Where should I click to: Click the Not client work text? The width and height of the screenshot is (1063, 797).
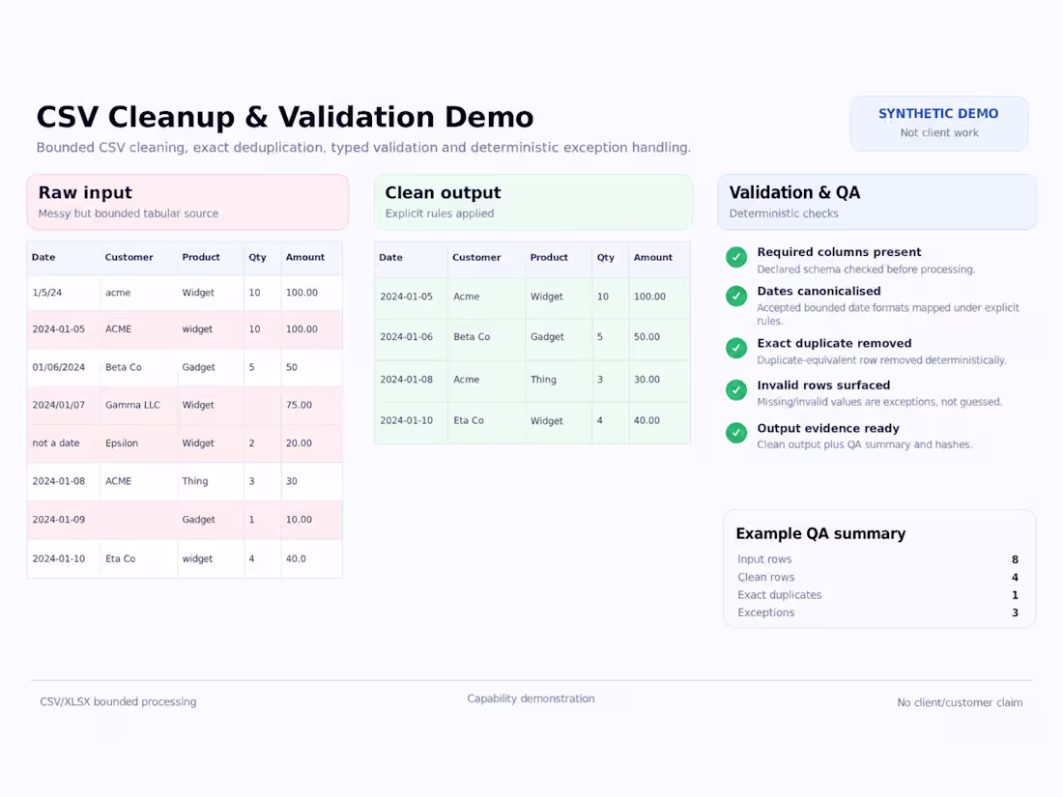[x=939, y=133]
